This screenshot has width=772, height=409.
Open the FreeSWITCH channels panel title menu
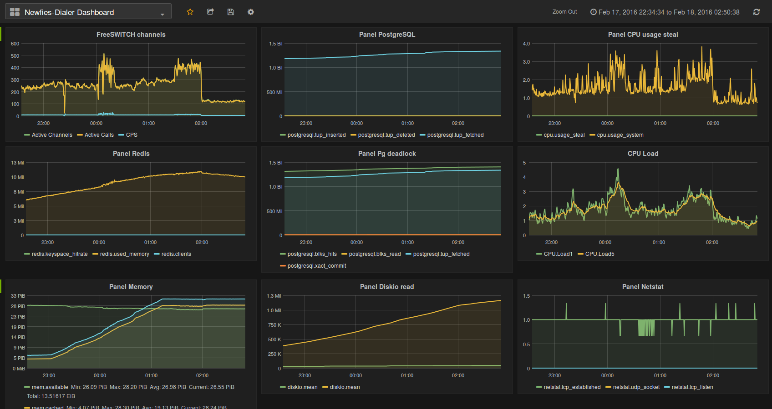[x=131, y=35]
